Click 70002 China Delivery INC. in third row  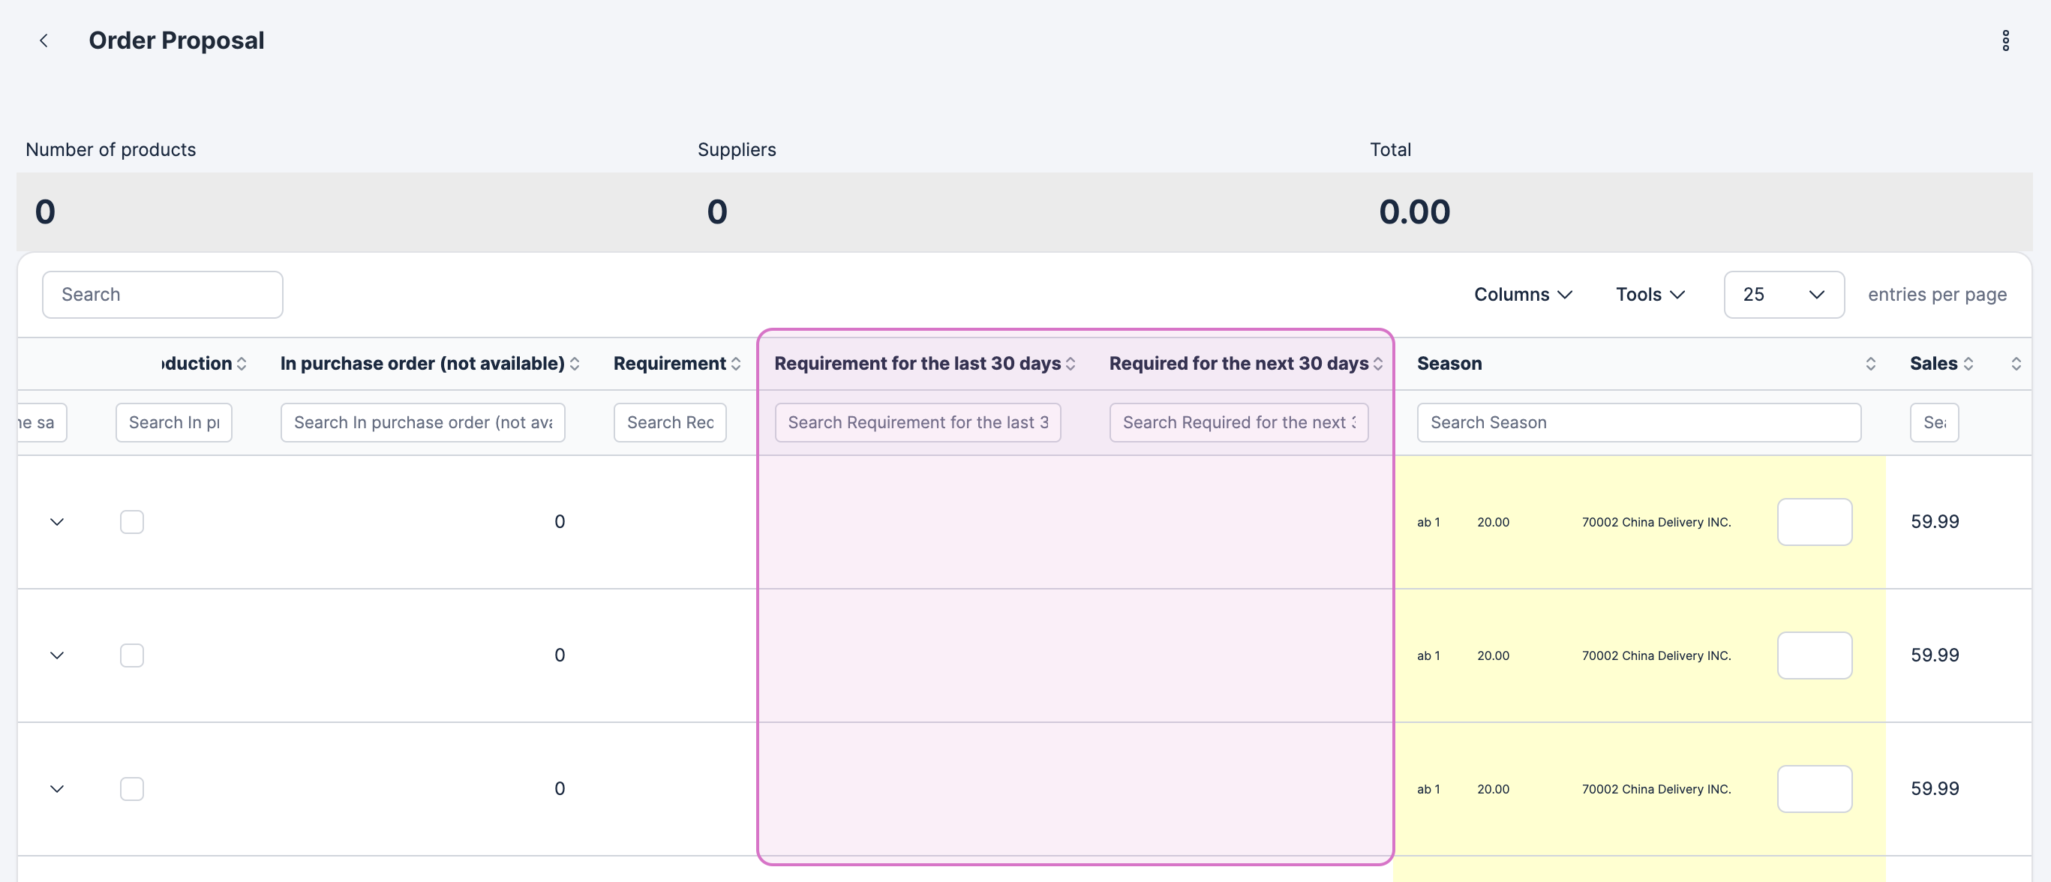click(x=1656, y=789)
